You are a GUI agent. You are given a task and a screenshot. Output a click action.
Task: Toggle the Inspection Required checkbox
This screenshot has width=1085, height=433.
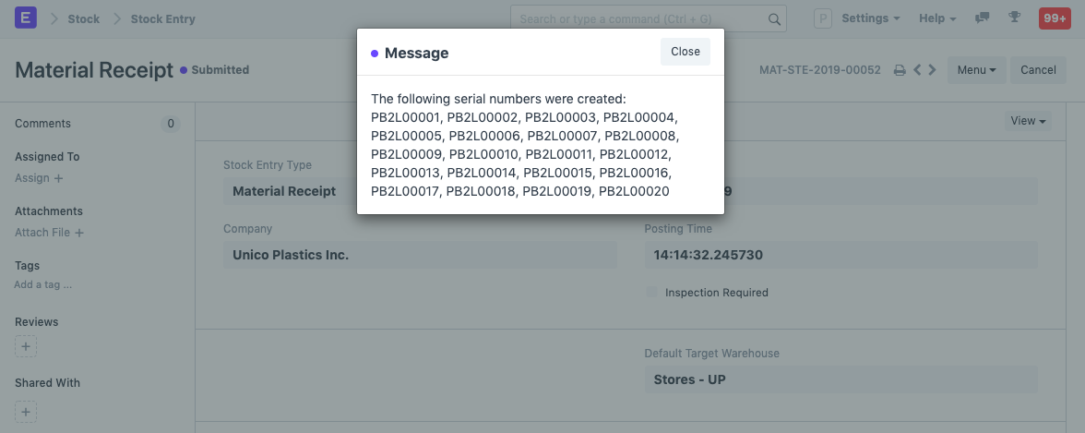tap(652, 293)
